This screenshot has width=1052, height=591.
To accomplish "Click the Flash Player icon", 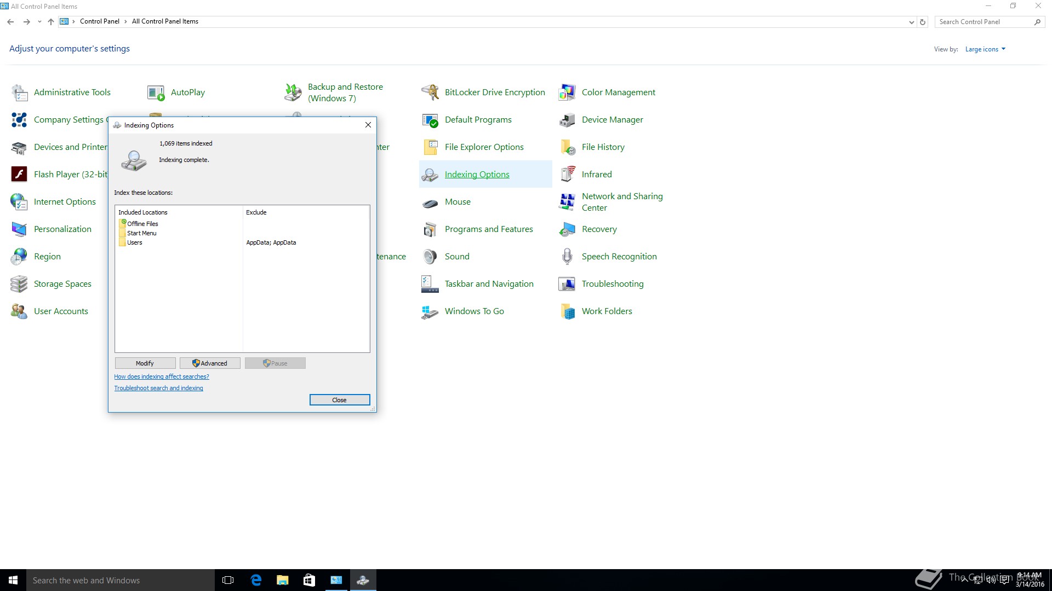I will 19,175.
